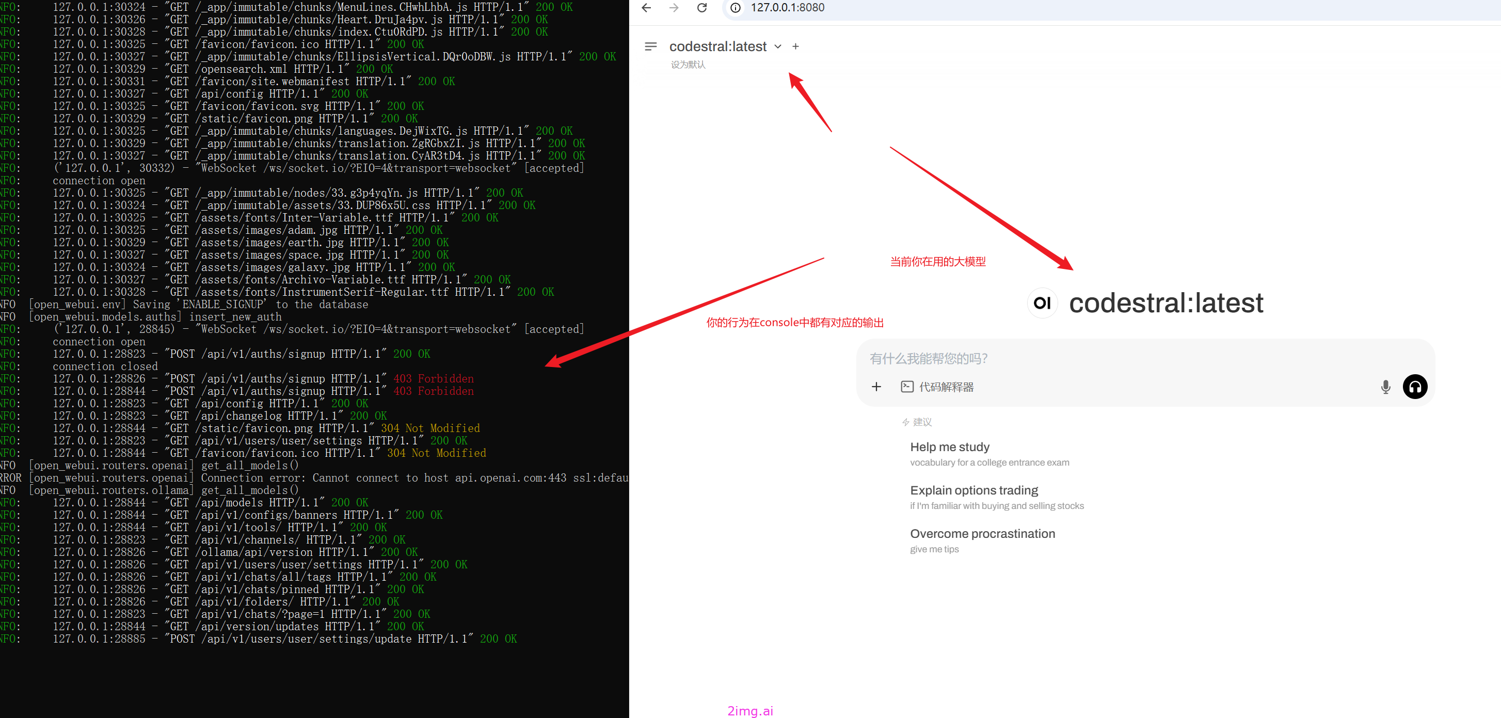Start a call with the headphone button

click(x=1414, y=387)
